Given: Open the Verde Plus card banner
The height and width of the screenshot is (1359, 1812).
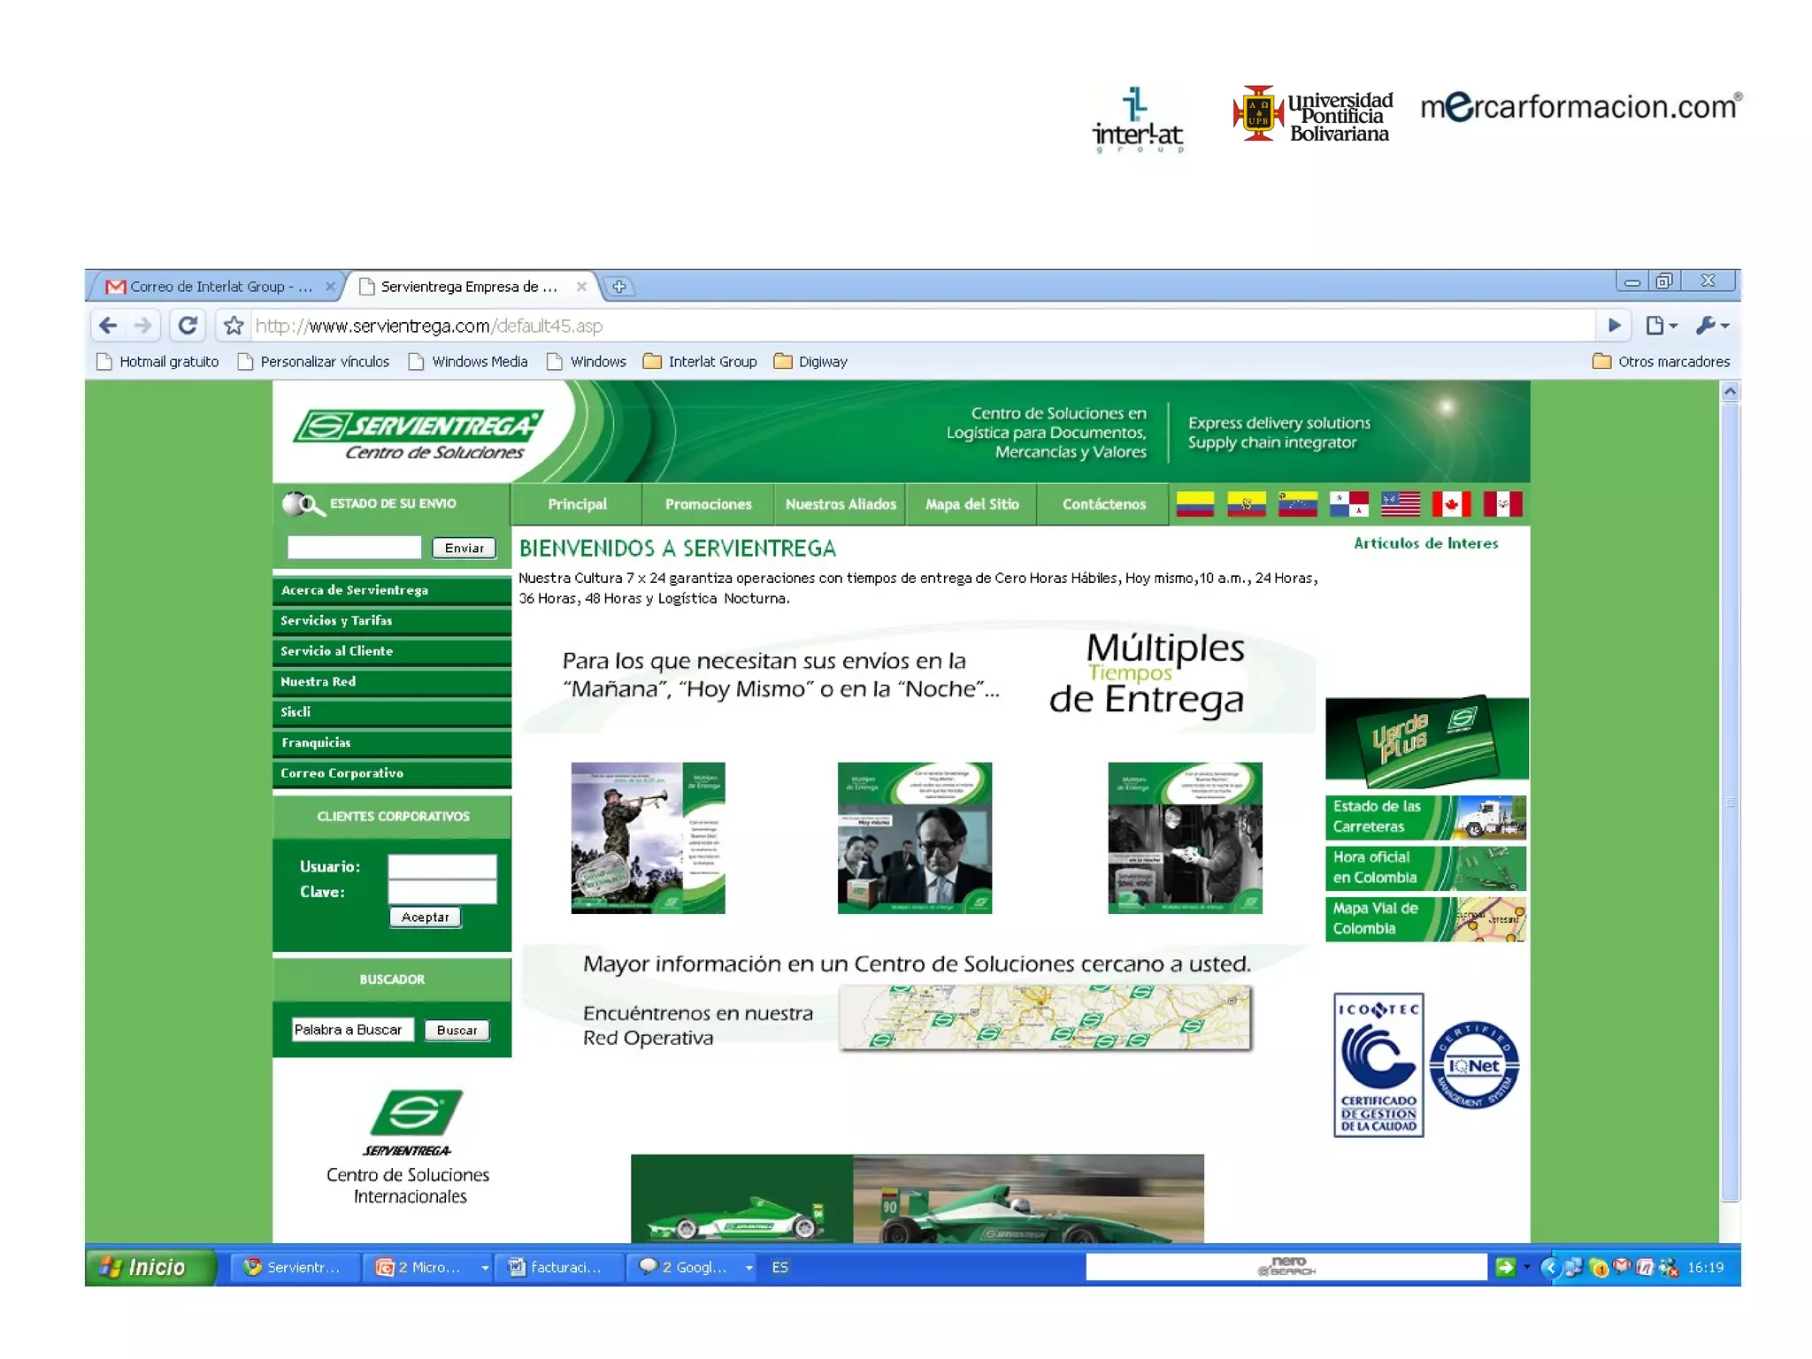Looking at the screenshot, I should click(x=1426, y=741).
